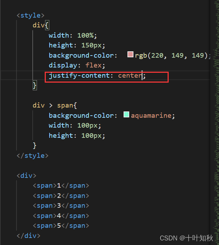Click the opening <div> tag
219x245 pixels.
[x=26, y=176]
